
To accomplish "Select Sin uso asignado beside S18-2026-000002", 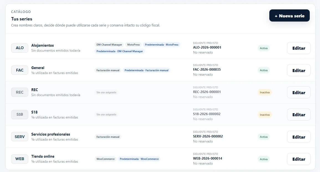I will 106,115.
